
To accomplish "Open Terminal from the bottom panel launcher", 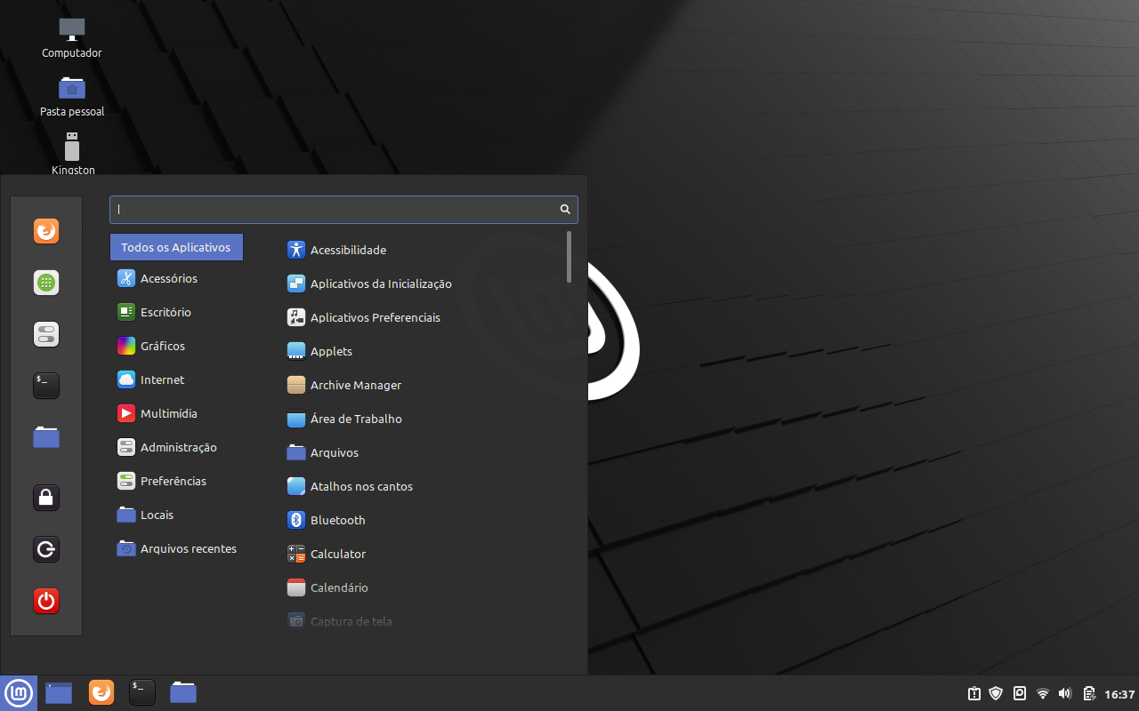I will coord(142,692).
